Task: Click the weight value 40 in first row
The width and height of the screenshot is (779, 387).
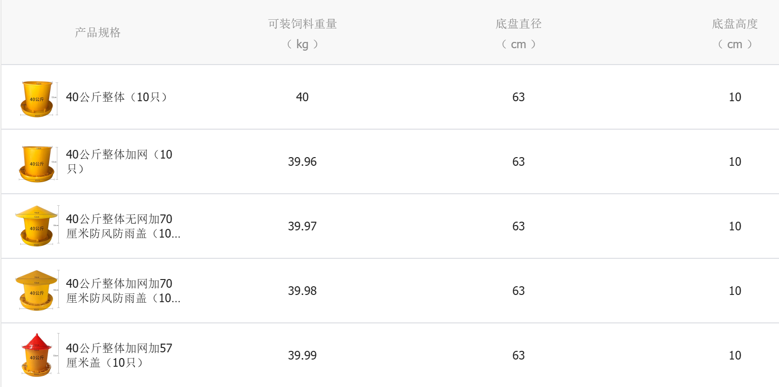Action: tap(302, 97)
